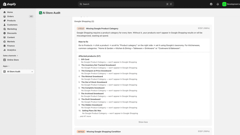240x135 pixels.
Task: Open the Products section
Action: pos(11,21)
